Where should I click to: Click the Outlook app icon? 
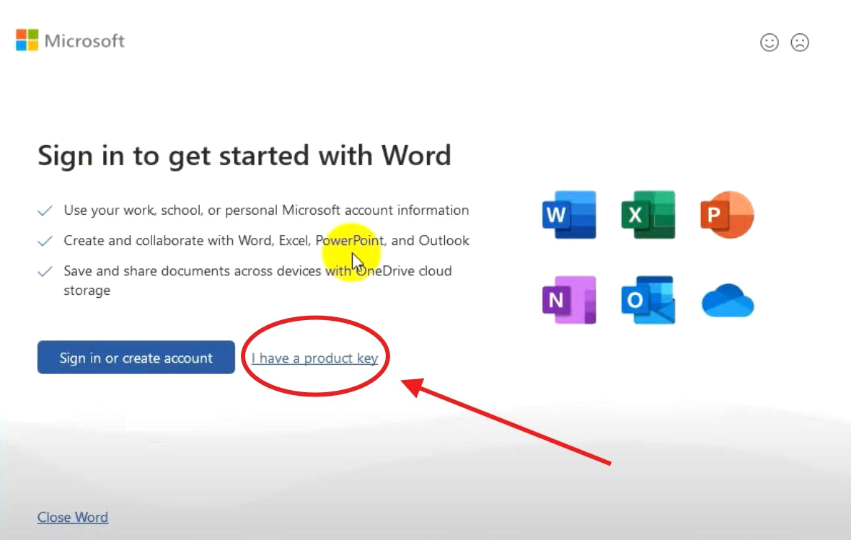[x=648, y=301]
